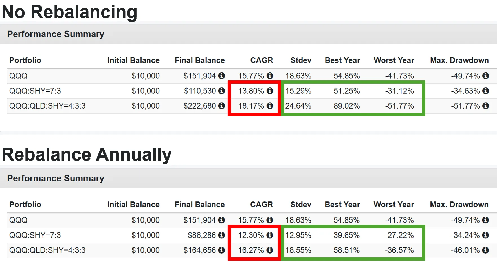Click info icon next to -51.77% max drawdown
This screenshot has height=266, width=497.
click(485, 105)
